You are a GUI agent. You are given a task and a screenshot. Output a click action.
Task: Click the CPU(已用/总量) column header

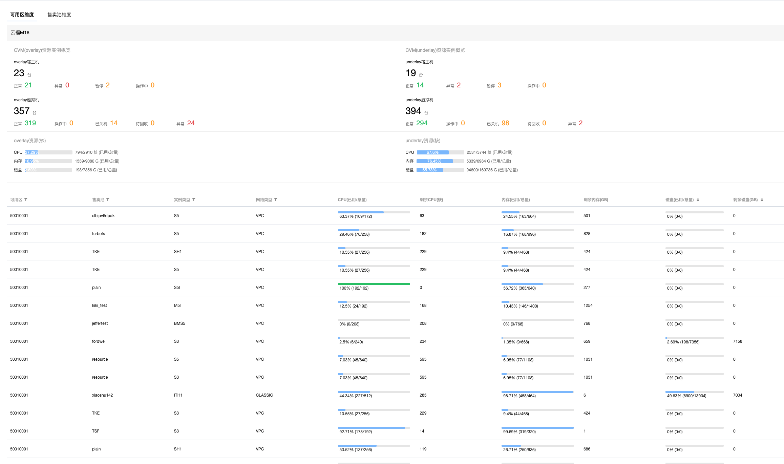352,200
